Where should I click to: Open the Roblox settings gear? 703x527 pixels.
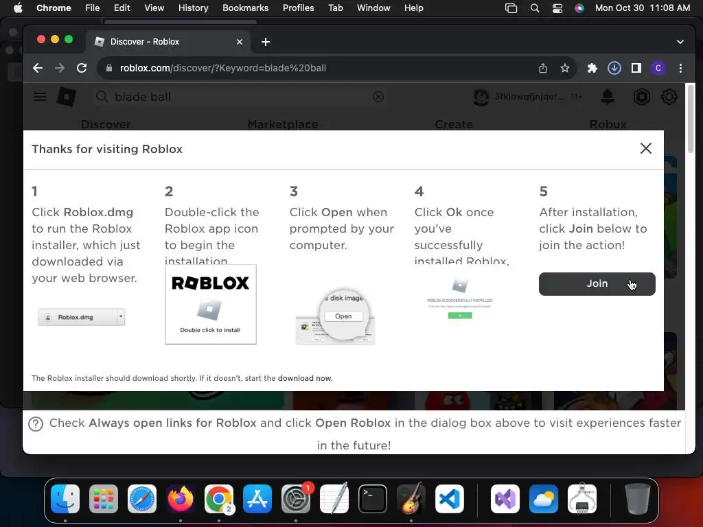tap(669, 97)
